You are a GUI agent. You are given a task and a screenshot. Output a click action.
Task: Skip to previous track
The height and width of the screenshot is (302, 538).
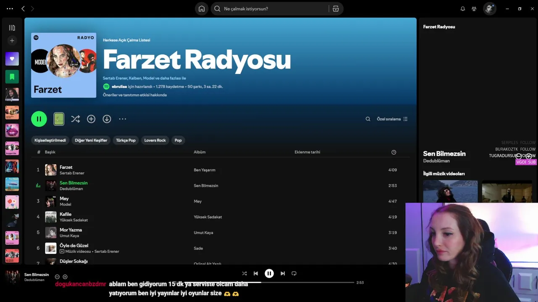[256, 273]
